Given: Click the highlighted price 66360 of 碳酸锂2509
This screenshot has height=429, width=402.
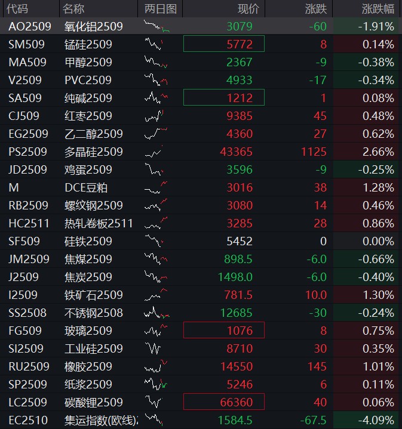Looking at the screenshot, I should (x=224, y=402).
